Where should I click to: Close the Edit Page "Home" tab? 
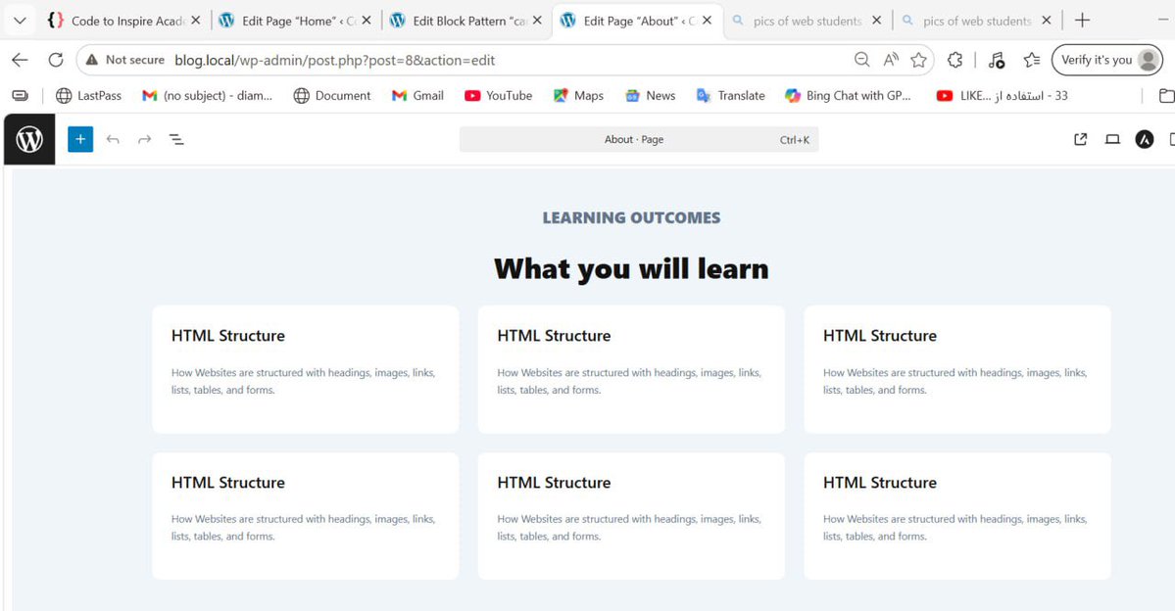click(367, 21)
